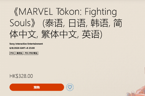Viewport: 145px width, 96px height.
Task: Open the Sony Interactive Entertainment publisher link
Action: pyautogui.click(x=26, y=44)
